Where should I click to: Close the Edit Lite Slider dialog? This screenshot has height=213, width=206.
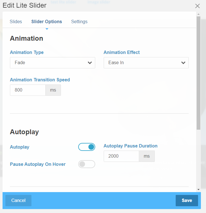coord(197,6)
